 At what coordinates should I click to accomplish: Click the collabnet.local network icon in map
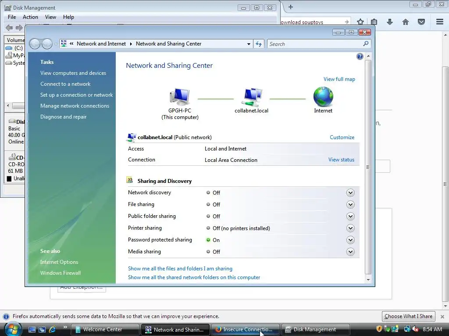[251, 97]
